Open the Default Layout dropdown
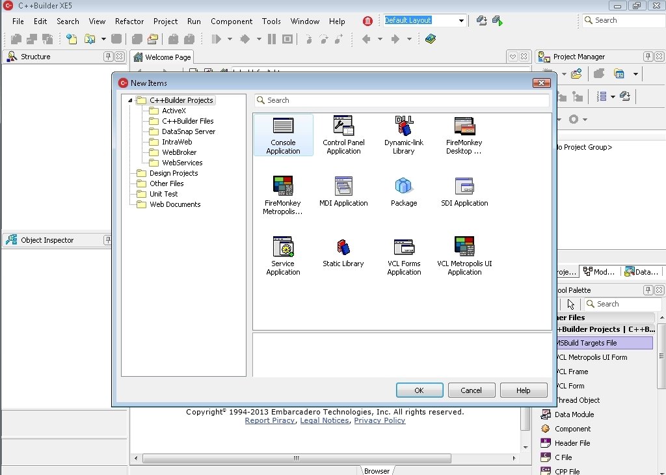Viewport: 666px width, 475px height. 461,20
